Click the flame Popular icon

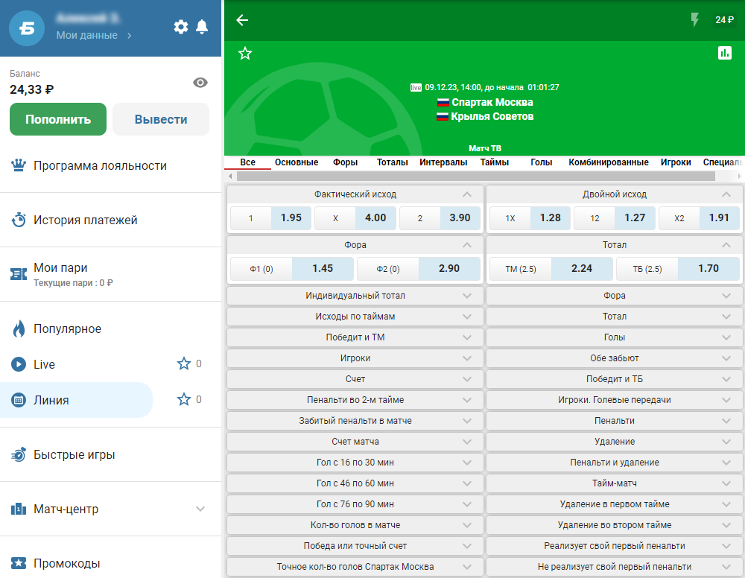tap(19, 328)
